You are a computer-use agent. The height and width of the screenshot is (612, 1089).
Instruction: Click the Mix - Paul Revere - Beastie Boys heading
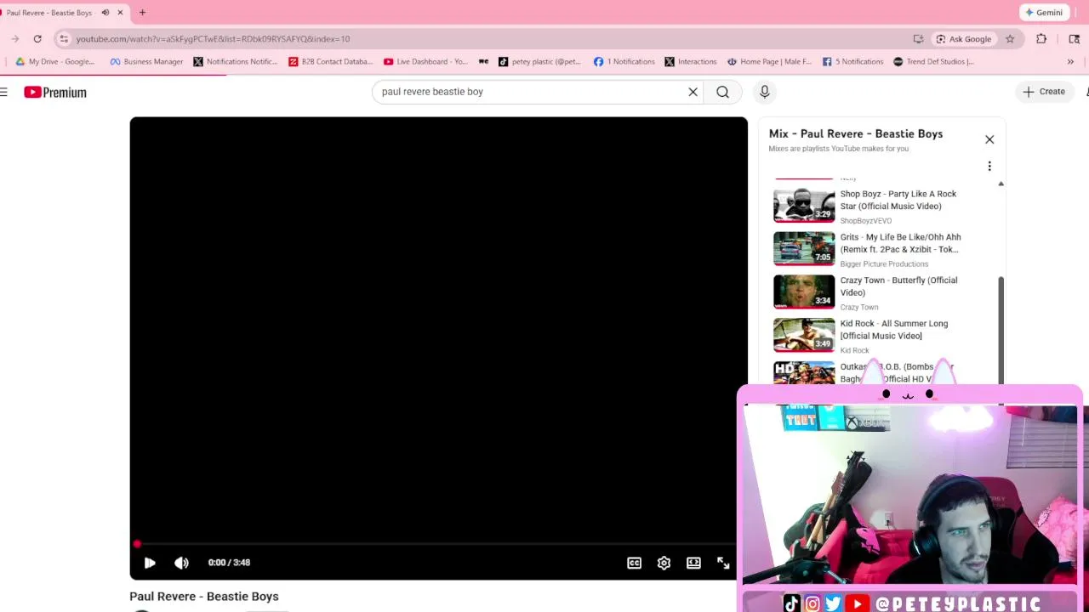point(855,133)
